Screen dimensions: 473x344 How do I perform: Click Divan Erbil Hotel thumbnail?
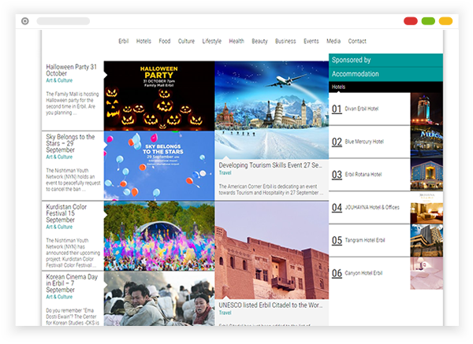point(426,109)
